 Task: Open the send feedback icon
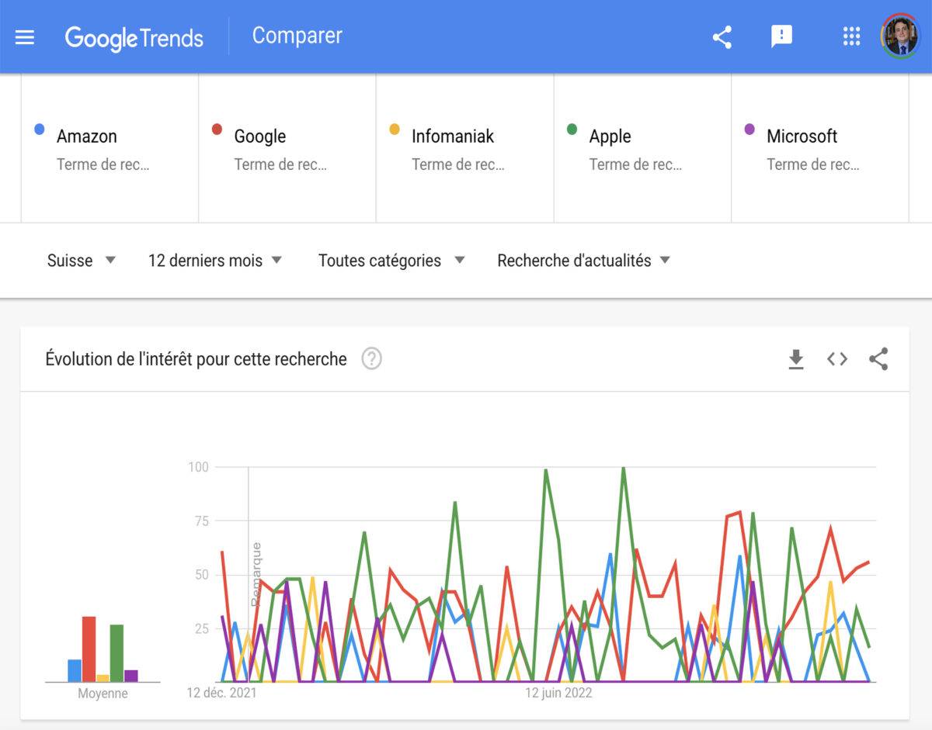(781, 36)
